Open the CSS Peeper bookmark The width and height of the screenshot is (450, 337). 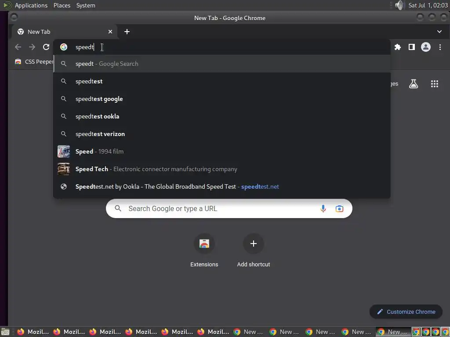[x=34, y=61]
